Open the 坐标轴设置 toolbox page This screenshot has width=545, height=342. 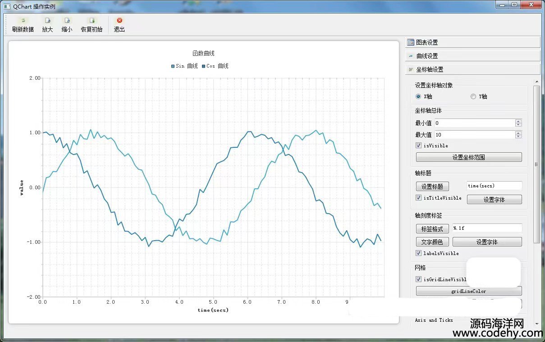473,69
